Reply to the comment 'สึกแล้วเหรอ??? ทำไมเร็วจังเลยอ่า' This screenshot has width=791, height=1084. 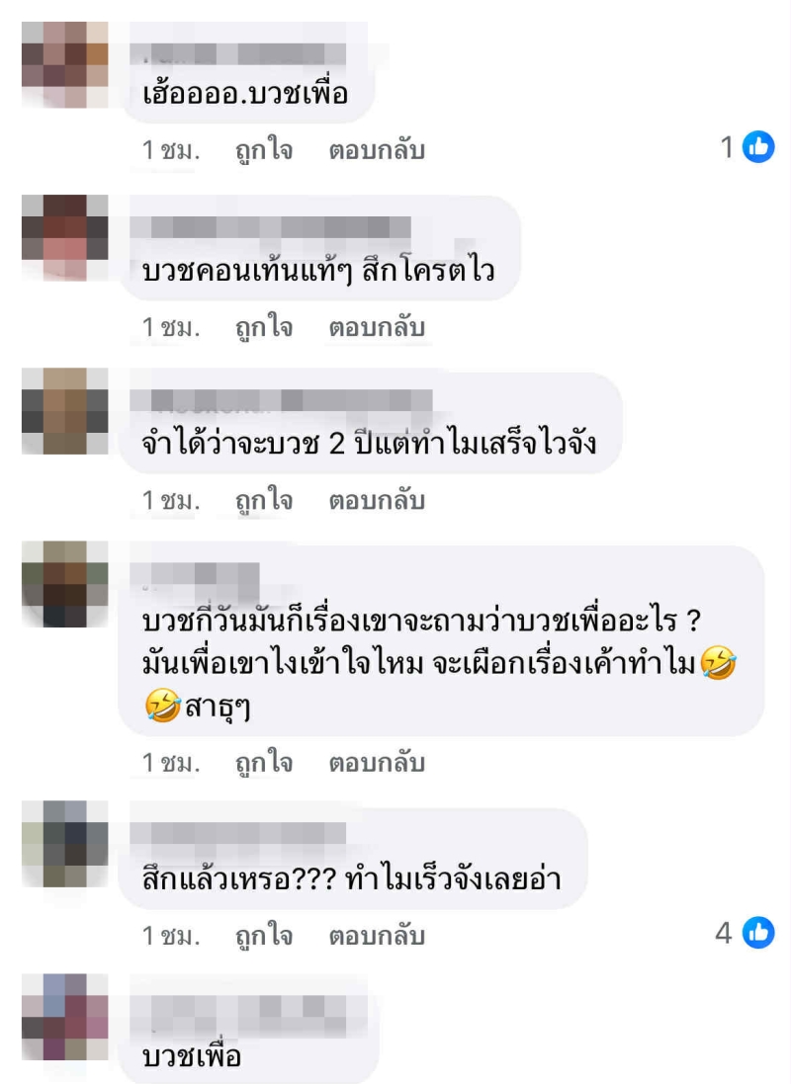pos(377,936)
